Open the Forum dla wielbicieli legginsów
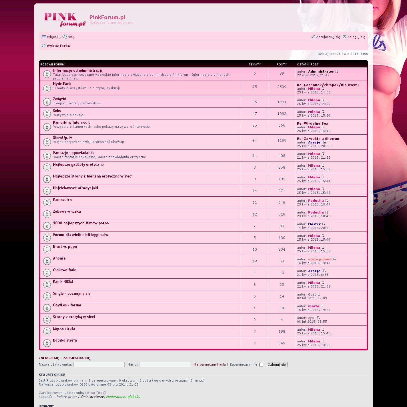The height and width of the screenshot is (407, 407). [x=81, y=235]
